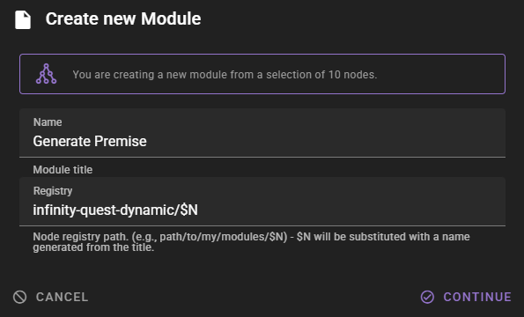
Task: Click the "Create new Module" heading
Action: [123, 18]
